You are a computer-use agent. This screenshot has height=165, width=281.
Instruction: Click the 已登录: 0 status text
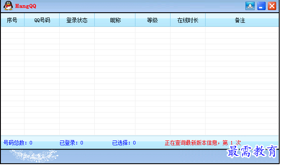point(71,143)
